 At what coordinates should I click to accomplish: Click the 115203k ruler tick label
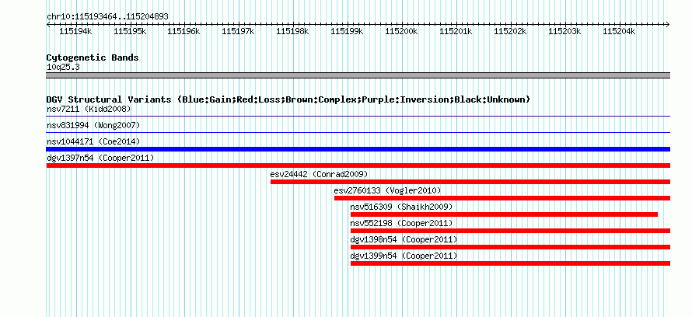point(565,32)
